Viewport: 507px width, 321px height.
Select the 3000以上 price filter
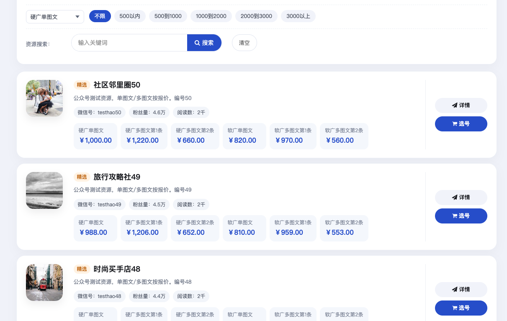tap(298, 16)
